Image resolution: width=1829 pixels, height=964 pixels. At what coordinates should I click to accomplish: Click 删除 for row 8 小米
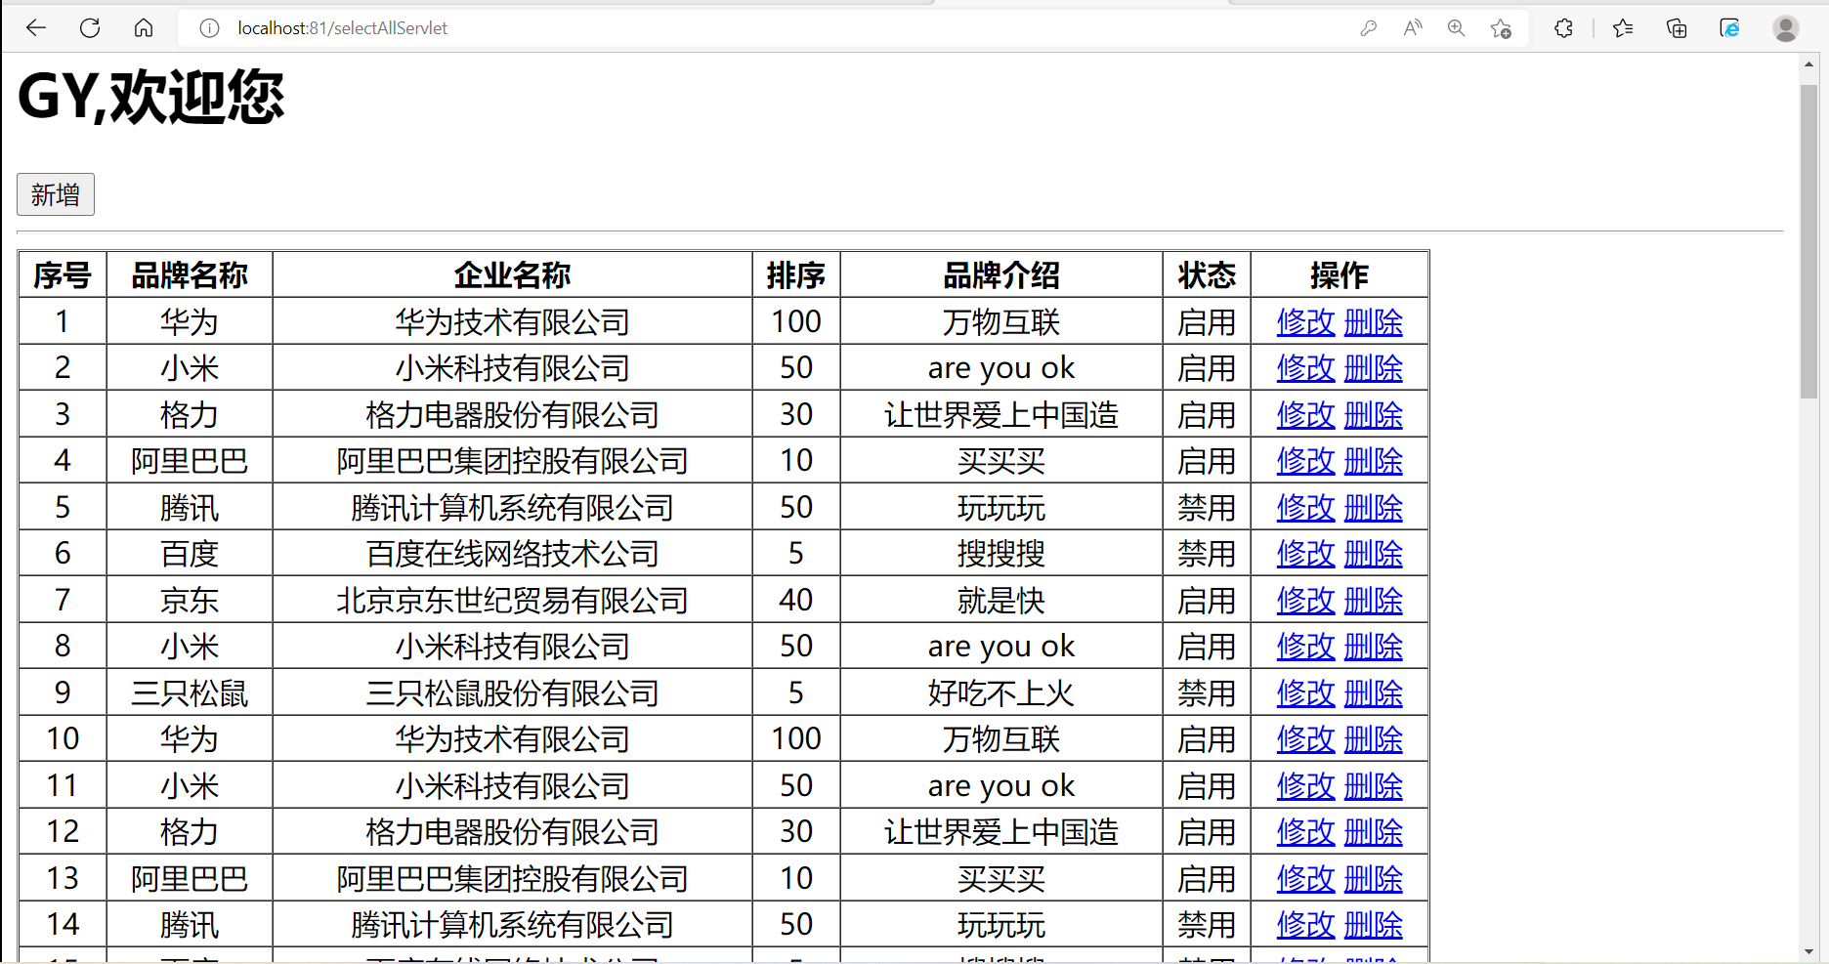point(1374,646)
